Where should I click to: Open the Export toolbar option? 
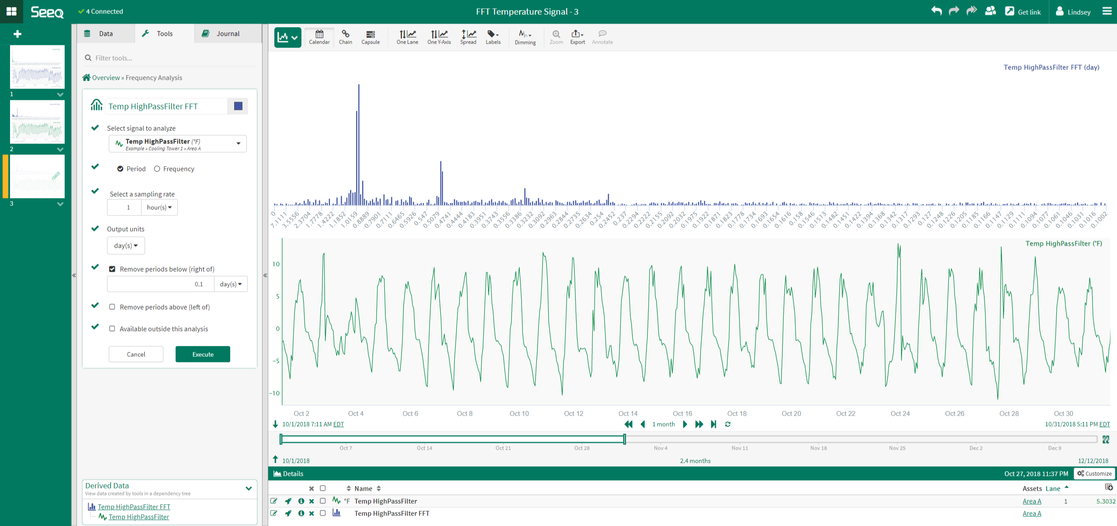click(577, 37)
